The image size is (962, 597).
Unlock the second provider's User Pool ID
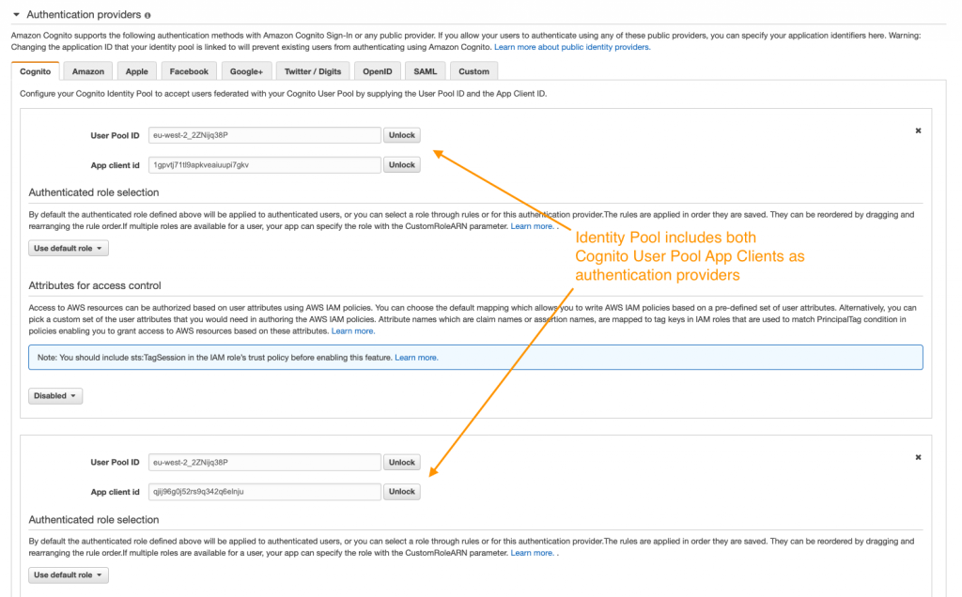402,462
